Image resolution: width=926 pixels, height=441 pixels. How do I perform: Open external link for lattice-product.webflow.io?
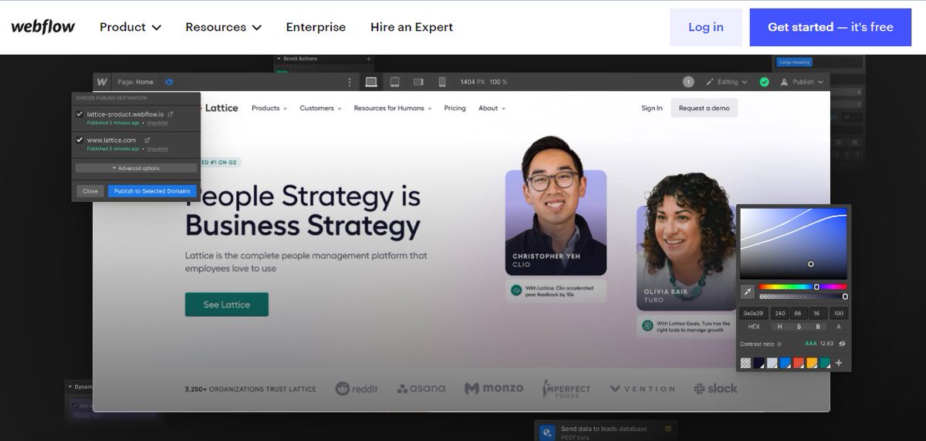pyautogui.click(x=171, y=114)
